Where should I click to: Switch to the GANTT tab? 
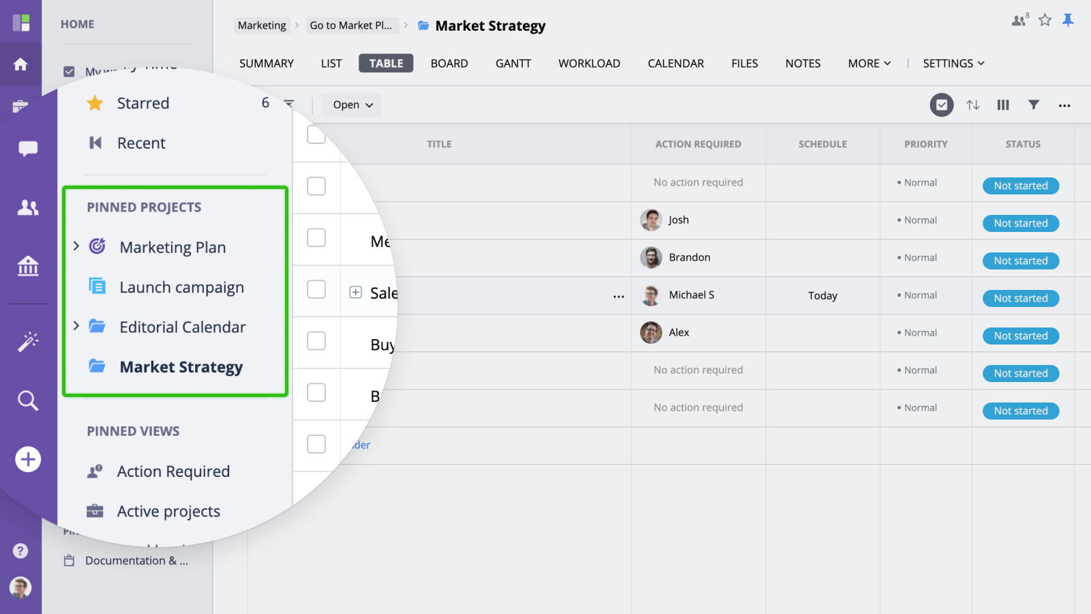pyautogui.click(x=513, y=63)
